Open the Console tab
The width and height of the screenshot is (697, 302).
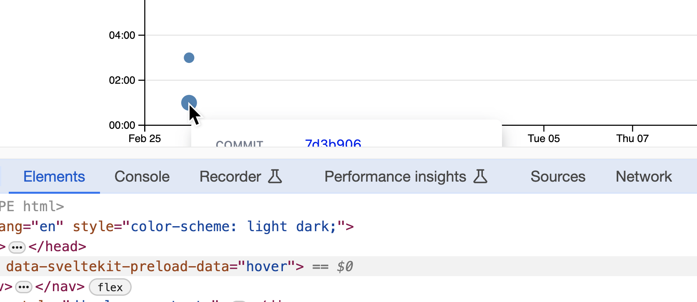pyautogui.click(x=142, y=177)
